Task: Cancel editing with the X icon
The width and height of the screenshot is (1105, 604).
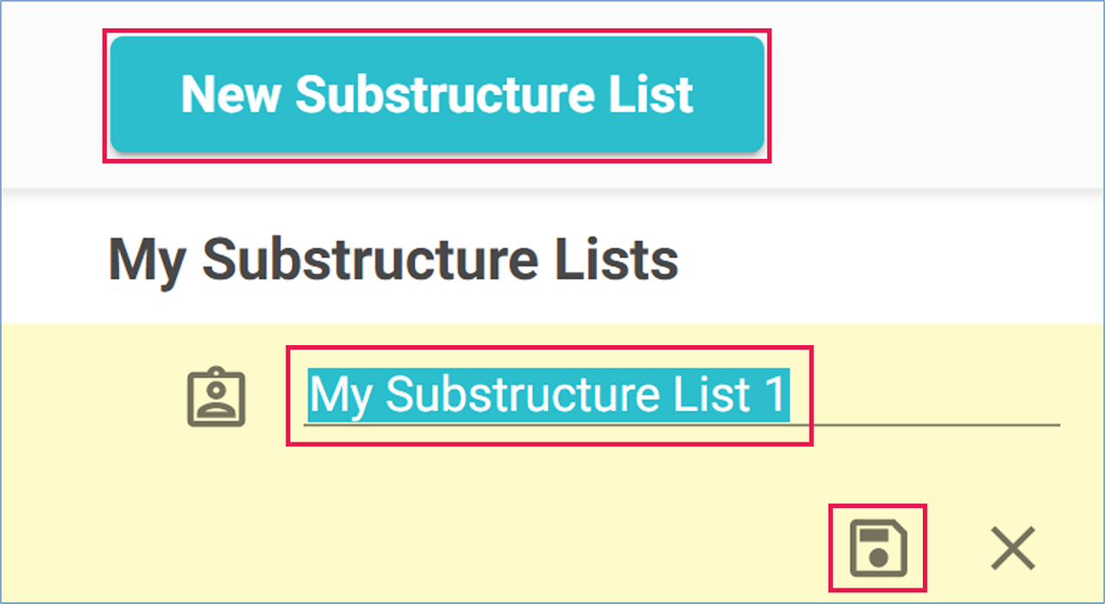Action: 1013,549
